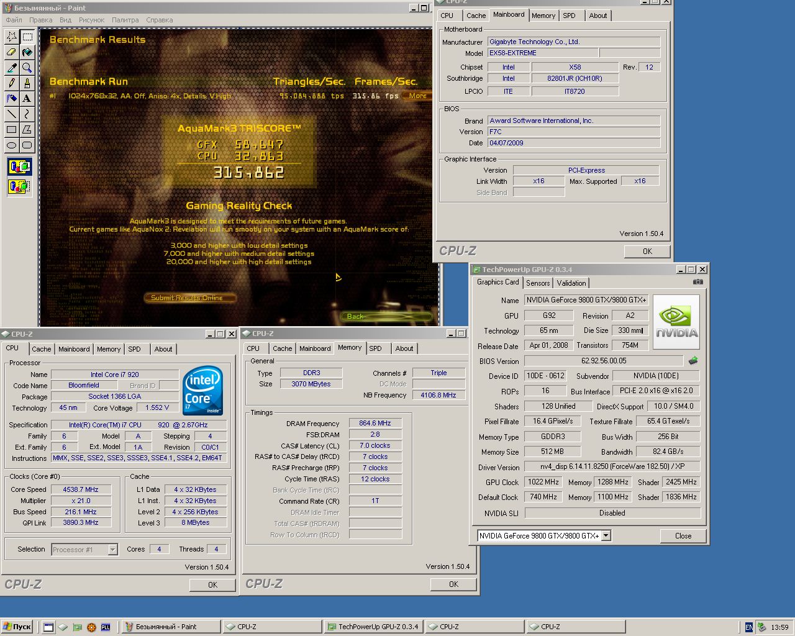Click the EX58-EXTREME model value
Image resolution: width=795 pixels, height=636 pixels.
[x=543, y=53]
